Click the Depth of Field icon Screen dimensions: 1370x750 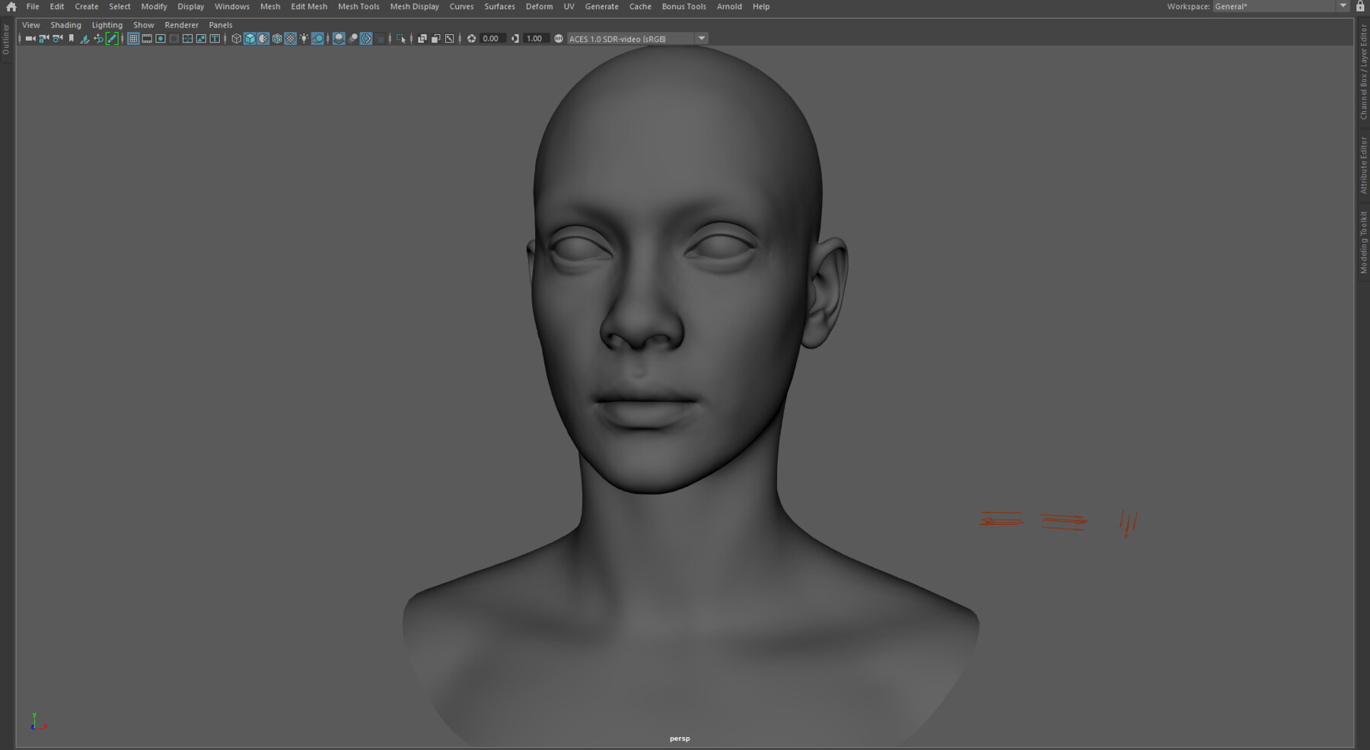pyautogui.click(x=380, y=39)
